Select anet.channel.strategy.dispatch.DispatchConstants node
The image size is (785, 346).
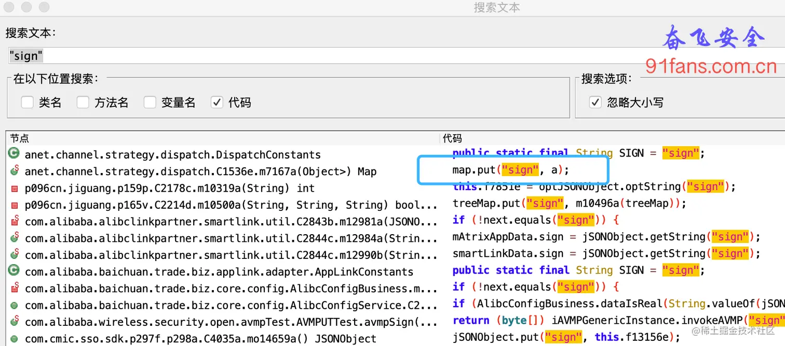[x=173, y=154]
